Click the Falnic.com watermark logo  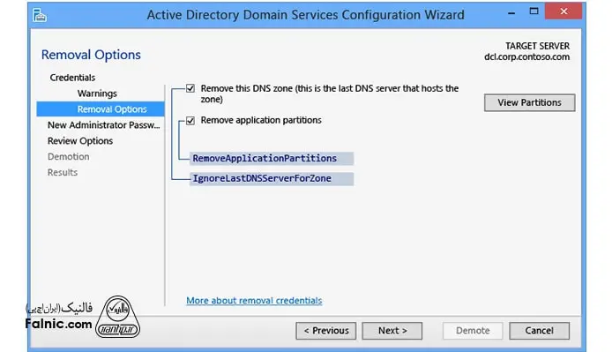[58, 317]
